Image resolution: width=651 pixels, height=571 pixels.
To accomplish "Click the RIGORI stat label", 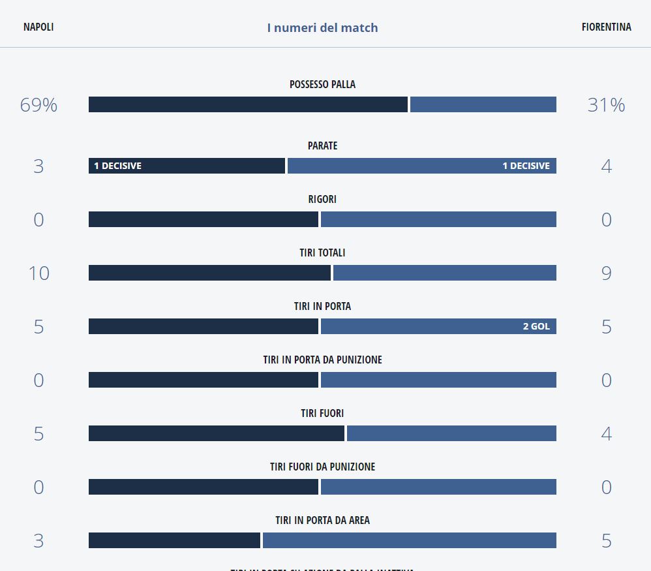I will pyautogui.click(x=322, y=200).
